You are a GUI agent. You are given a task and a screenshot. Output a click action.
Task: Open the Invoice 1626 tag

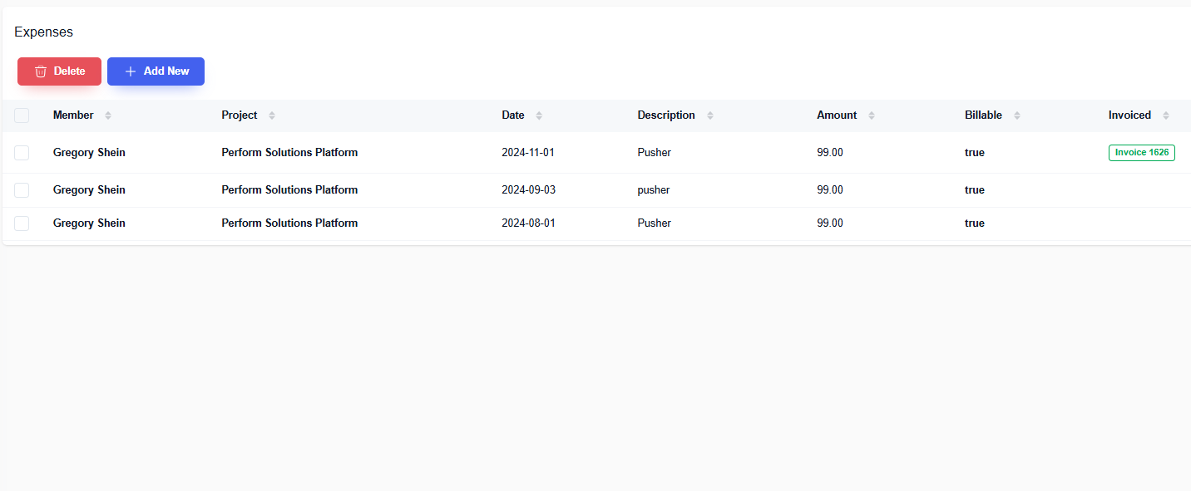(x=1141, y=153)
